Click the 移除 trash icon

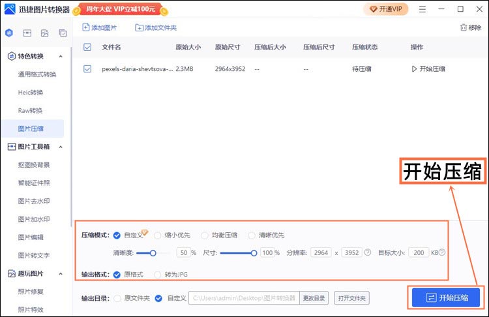pos(462,27)
